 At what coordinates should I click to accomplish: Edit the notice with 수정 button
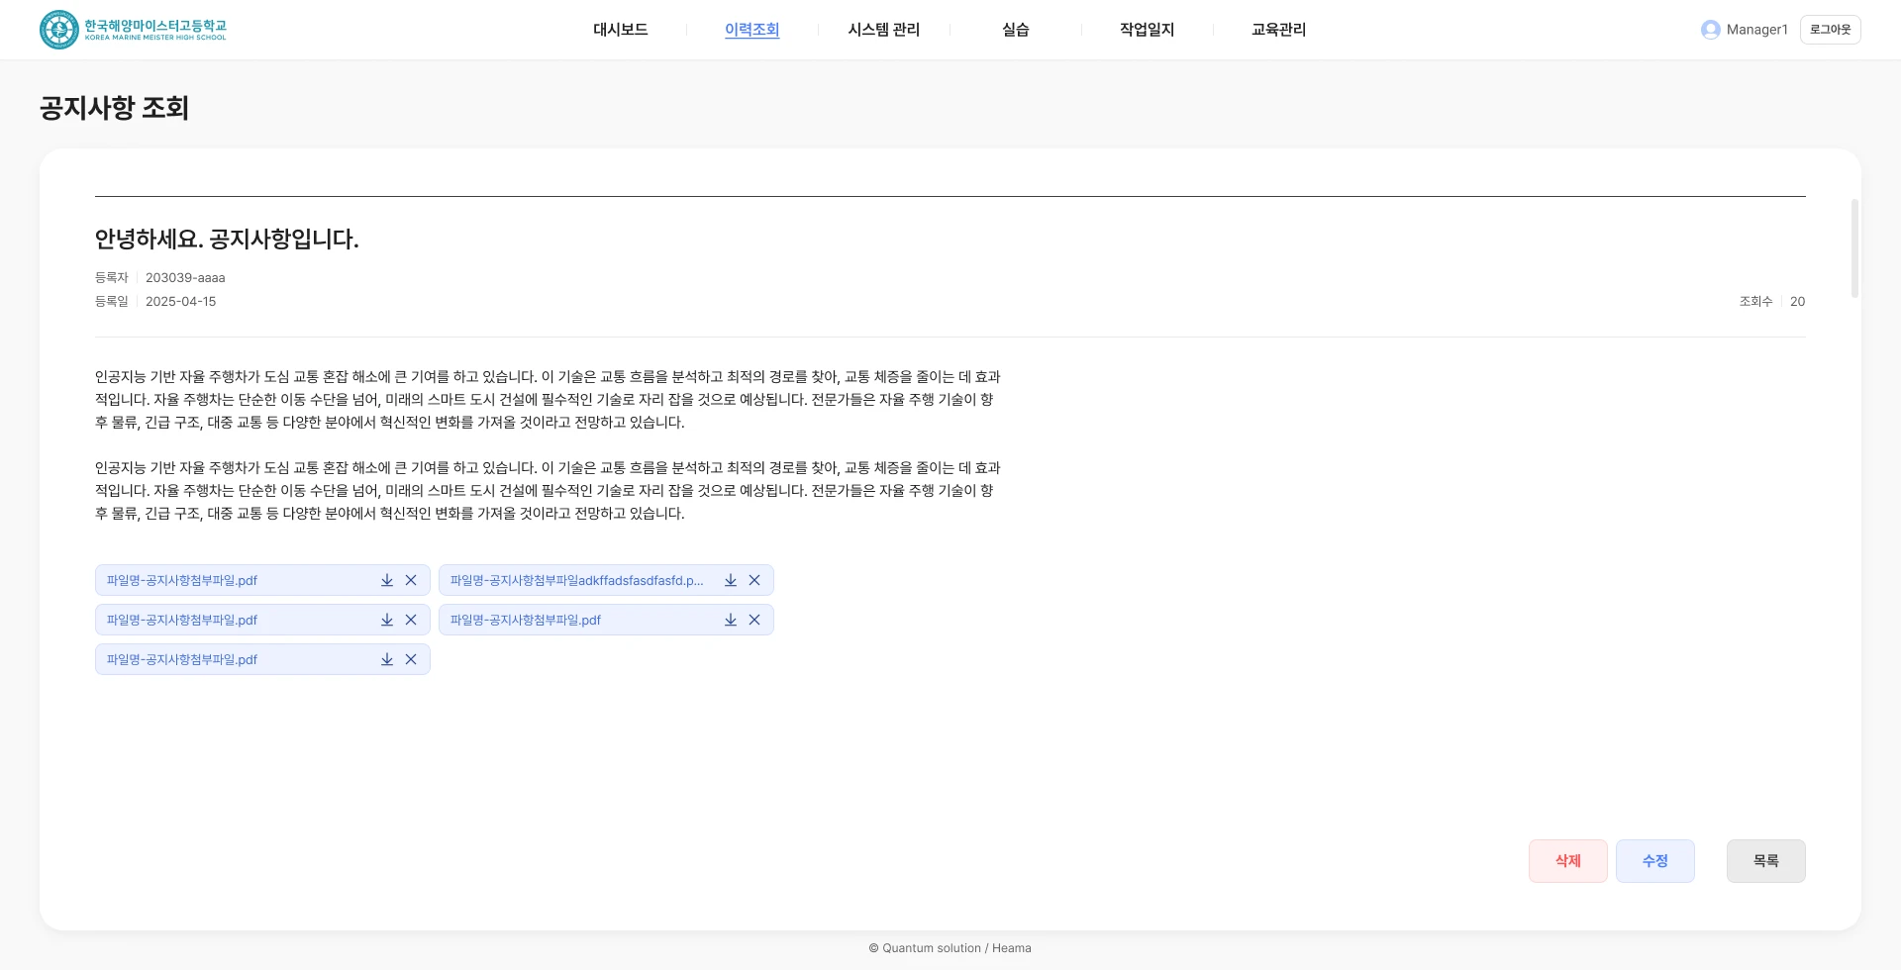point(1655,861)
